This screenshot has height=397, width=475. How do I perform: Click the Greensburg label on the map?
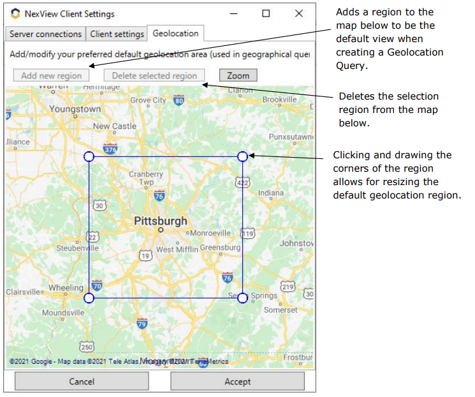(220, 248)
